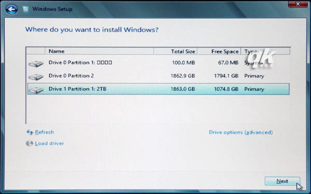
Task: Open Drive options (advanced)
Action: (241, 132)
